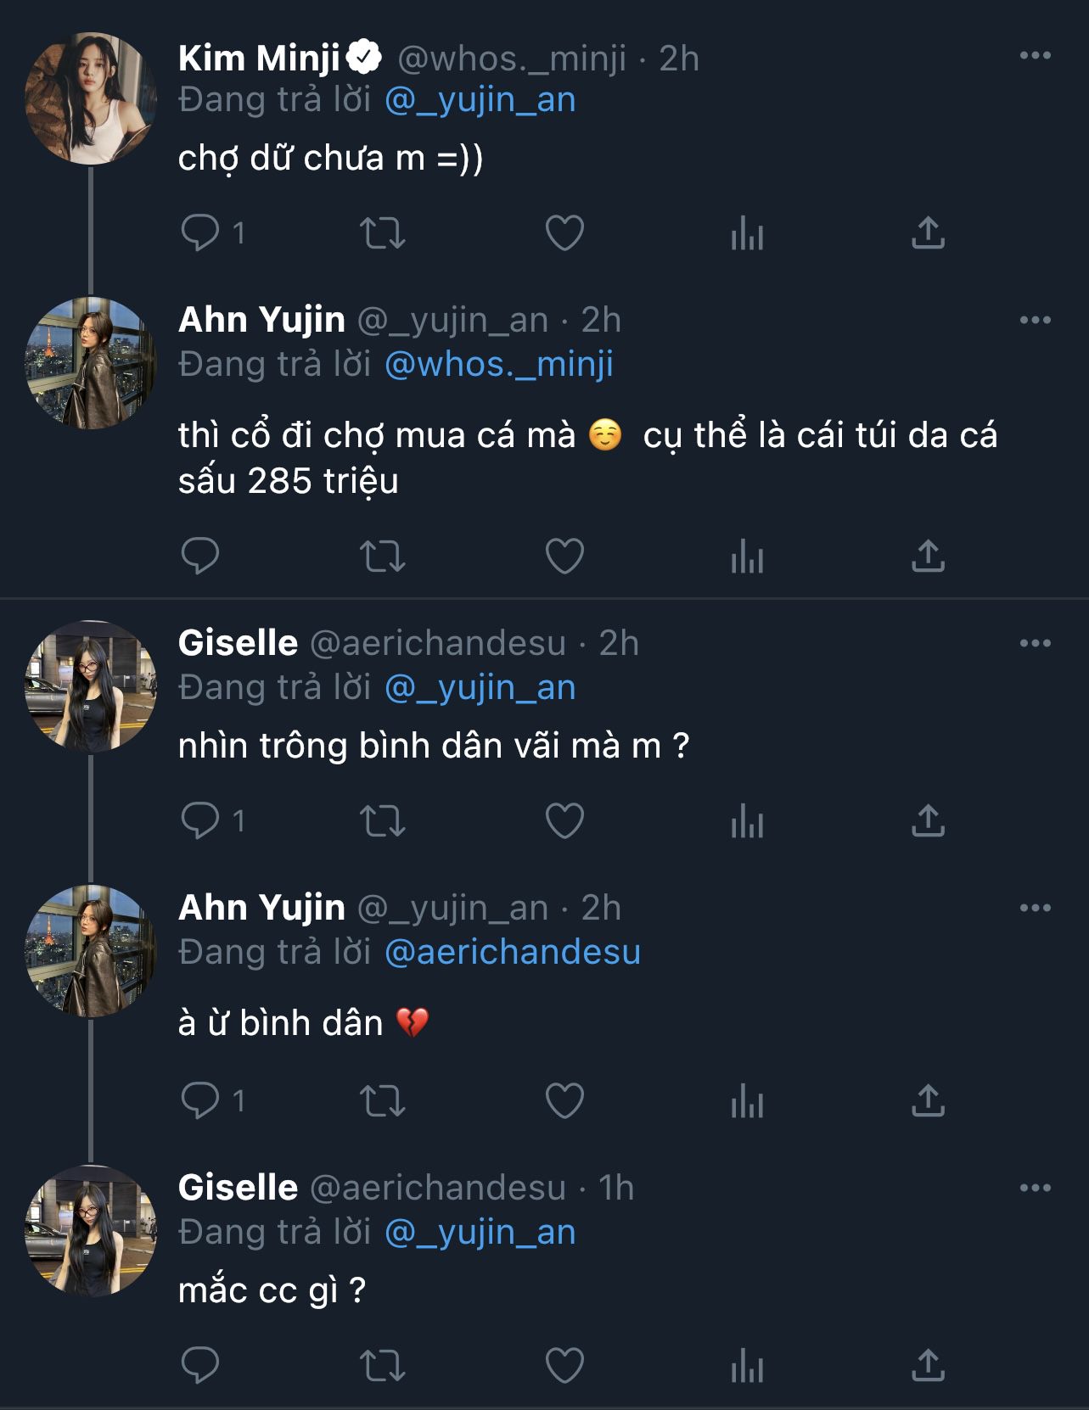
Task: Open more options on Giselle's last tweet
Action: (x=1035, y=1188)
